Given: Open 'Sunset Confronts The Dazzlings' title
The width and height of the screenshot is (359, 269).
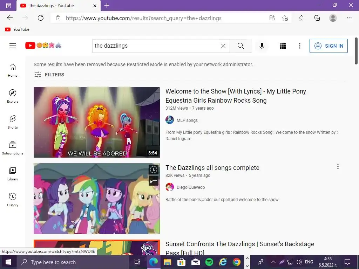Looking at the screenshot, I should click(x=240, y=248).
